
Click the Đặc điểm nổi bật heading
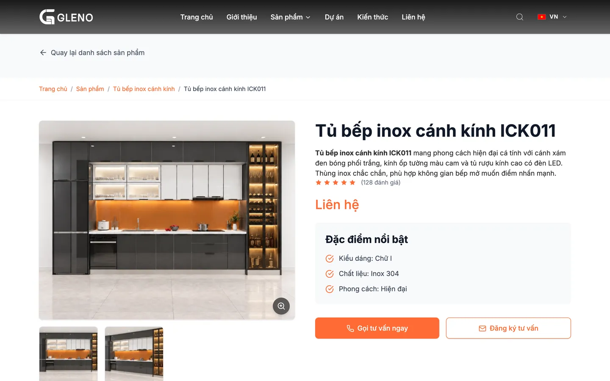tap(366, 240)
